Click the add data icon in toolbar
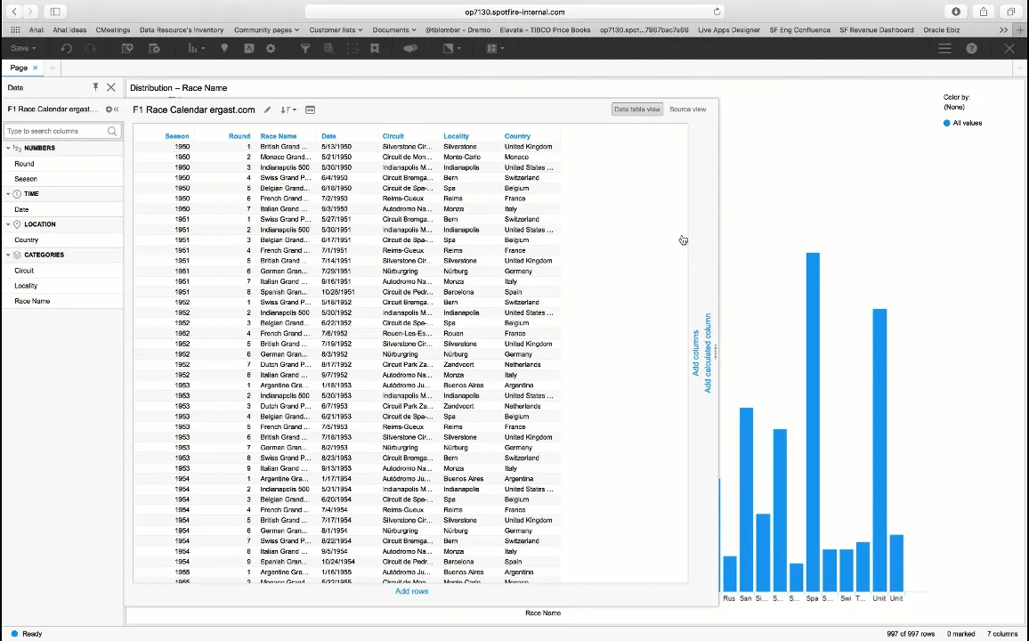 pyautogui.click(x=127, y=49)
